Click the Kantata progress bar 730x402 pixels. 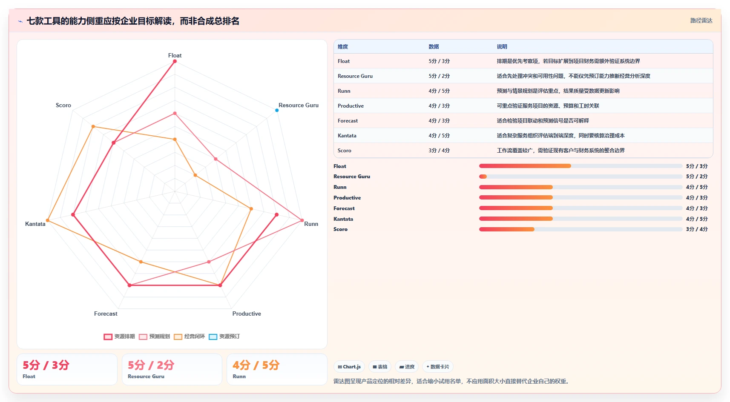(581, 219)
